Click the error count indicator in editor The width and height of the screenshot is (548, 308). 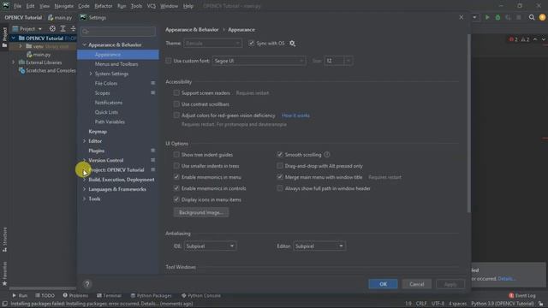pyautogui.click(x=513, y=39)
